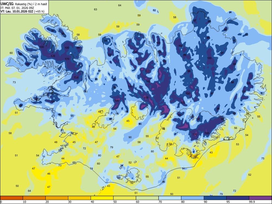
Task: Click the humidity value '42' on the map
Action: (100, 112)
